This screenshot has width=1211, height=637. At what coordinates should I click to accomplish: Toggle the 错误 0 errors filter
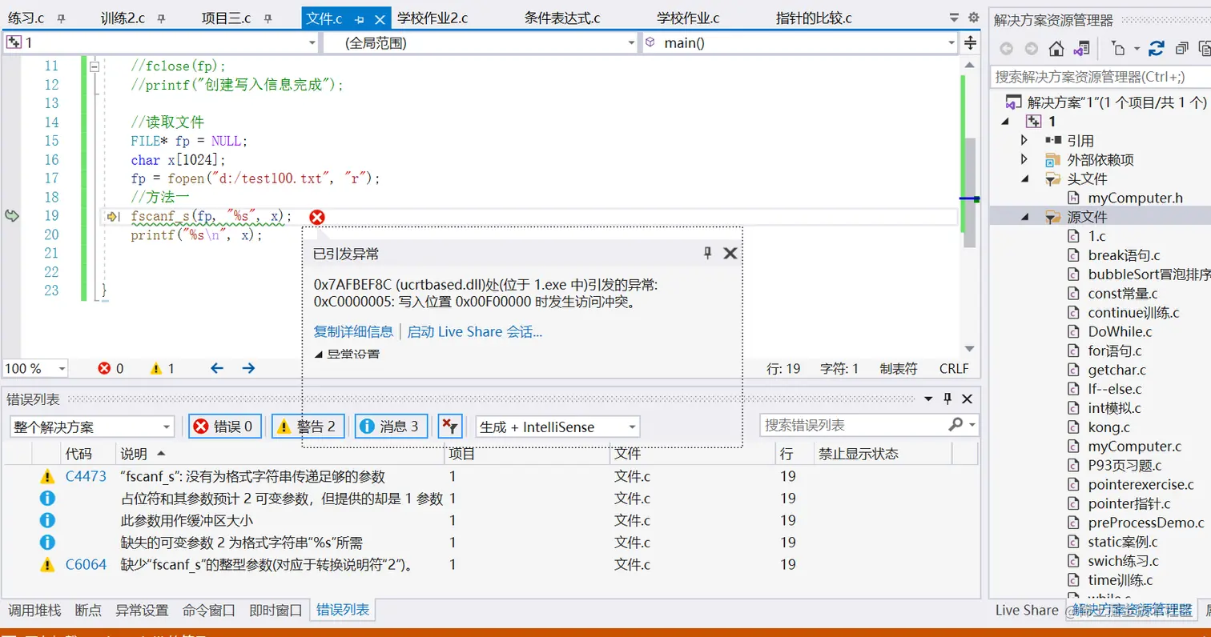[x=225, y=427]
